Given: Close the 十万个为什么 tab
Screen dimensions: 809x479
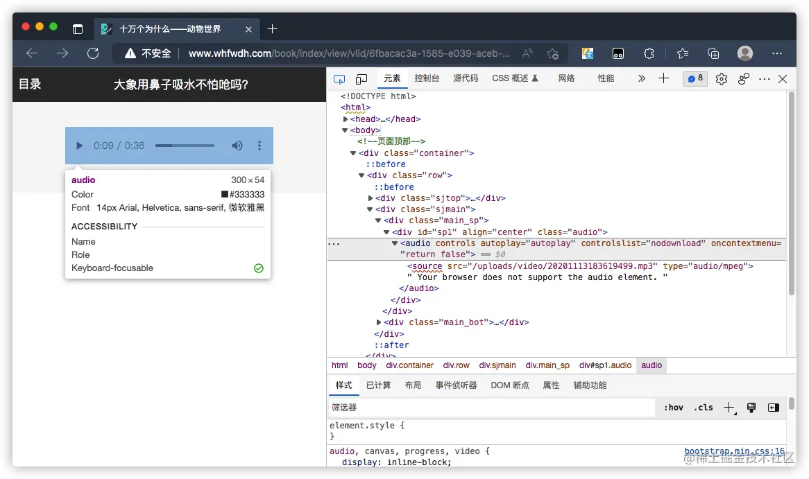Looking at the screenshot, I should (x=248, y=29).
